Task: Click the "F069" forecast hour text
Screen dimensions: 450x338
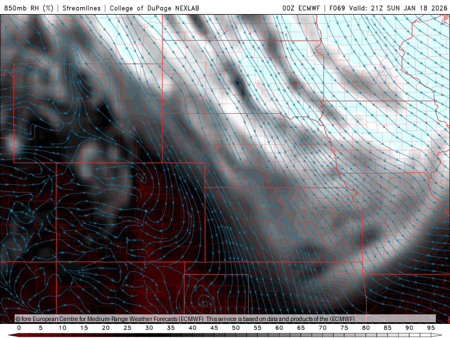Action: click(x=337, y=8)
